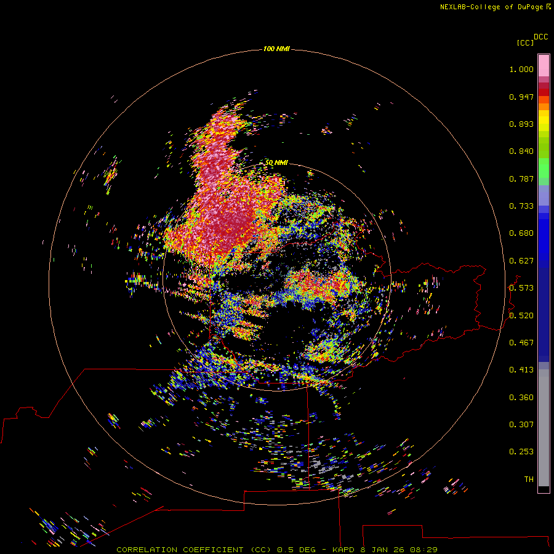This screenshot has height=554, width=554.
Task: Click the [CC] unit label
Action: 526,42
